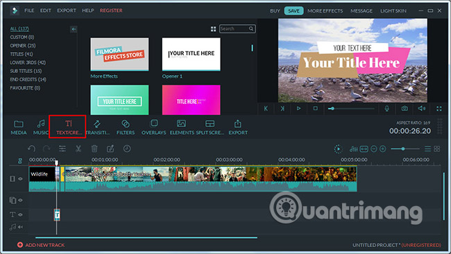Select the END CREDITS (14) category
Screen dimensions: 451x254
coord(28,79)
